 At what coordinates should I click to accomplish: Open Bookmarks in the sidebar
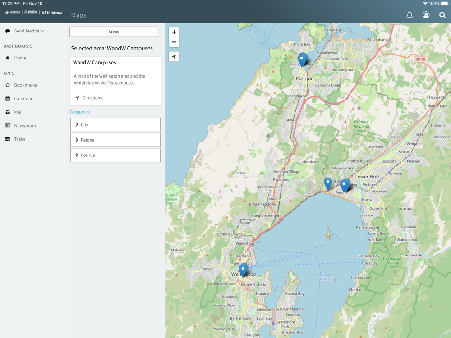pyautogui.click(x=25, y=85)
